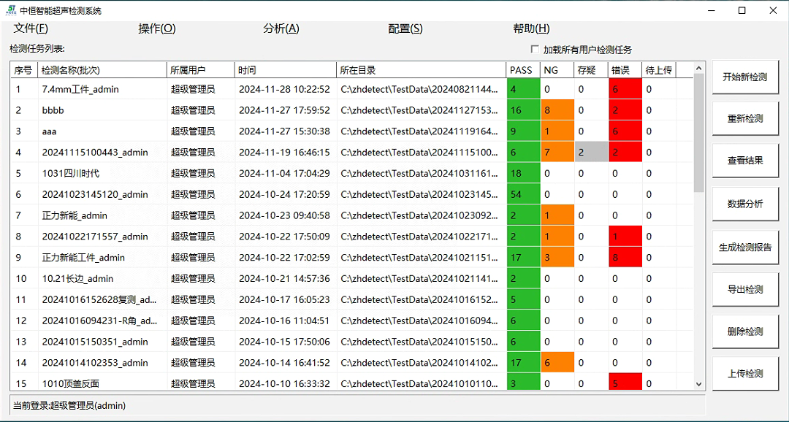This screenshot has height=422, width=789.
Task: Click the task list vertical scrollbar thumb
Action: [x=699, y=133]
